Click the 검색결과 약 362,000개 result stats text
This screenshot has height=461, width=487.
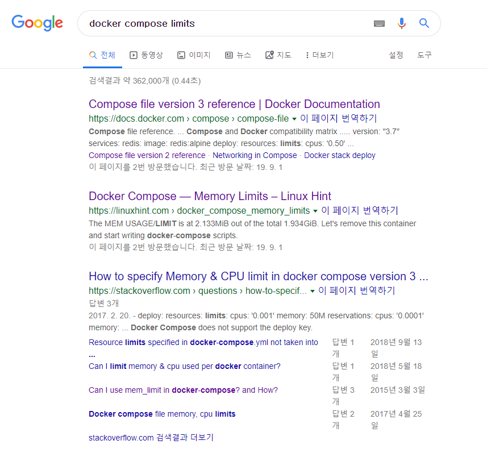tap(145, 81)
